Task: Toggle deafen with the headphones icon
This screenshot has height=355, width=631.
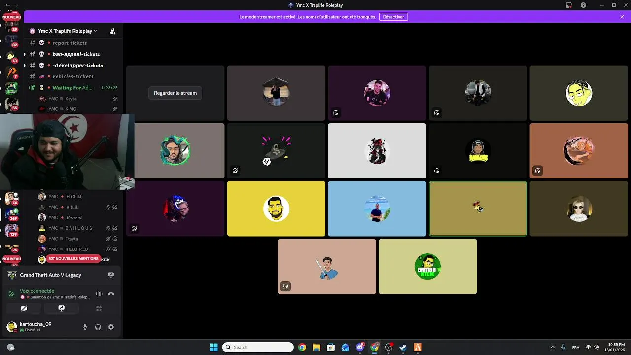Action: click(x=98, y=327)
